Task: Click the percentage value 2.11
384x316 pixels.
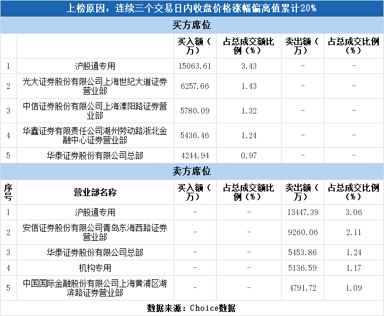Action: coord(354,232)
